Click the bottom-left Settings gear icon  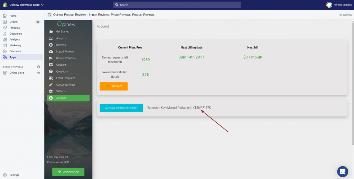(5, 175)
